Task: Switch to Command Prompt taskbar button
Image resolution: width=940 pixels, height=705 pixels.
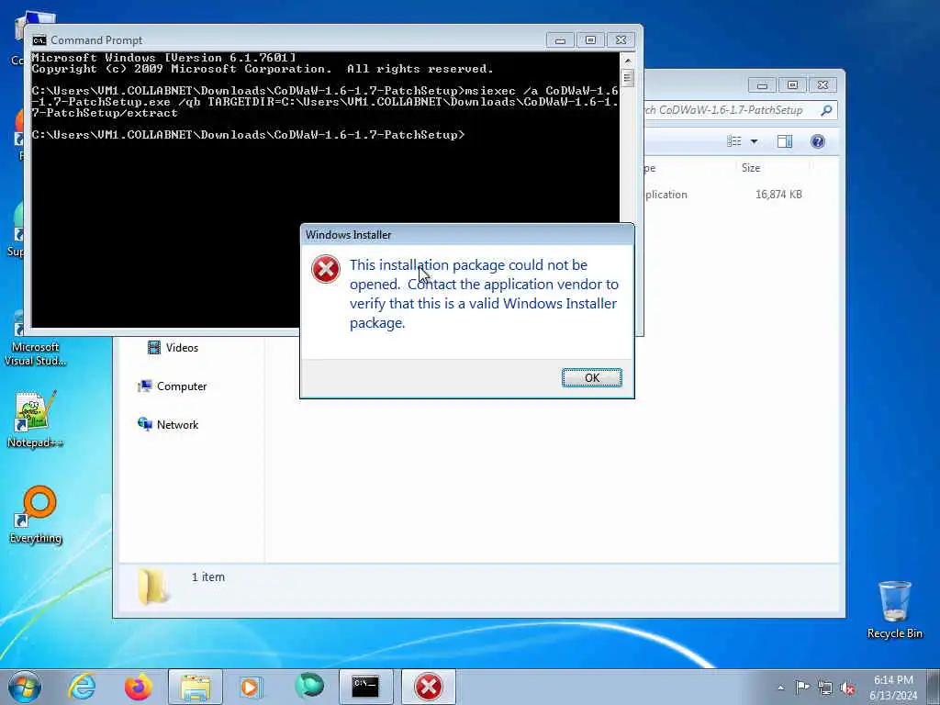Action: pyautogui.click(x=365, y=687)
